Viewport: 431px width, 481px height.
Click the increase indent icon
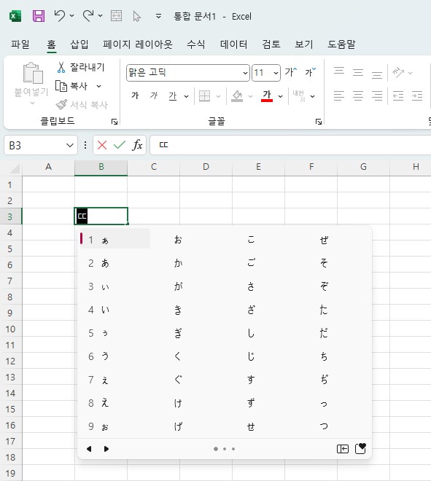point(417,95)
